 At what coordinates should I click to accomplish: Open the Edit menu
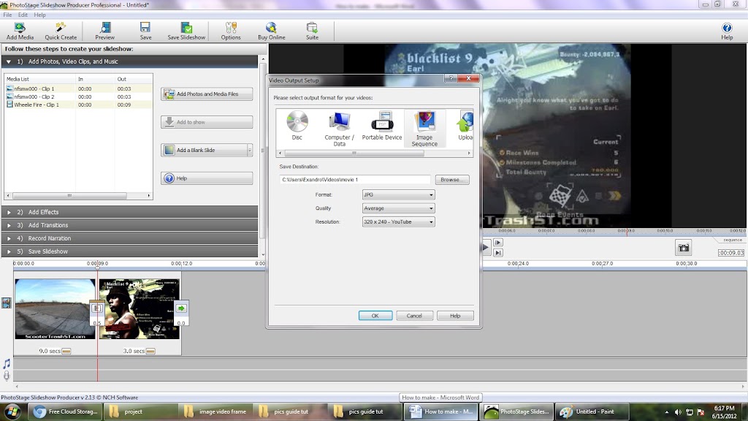(23, 15)
